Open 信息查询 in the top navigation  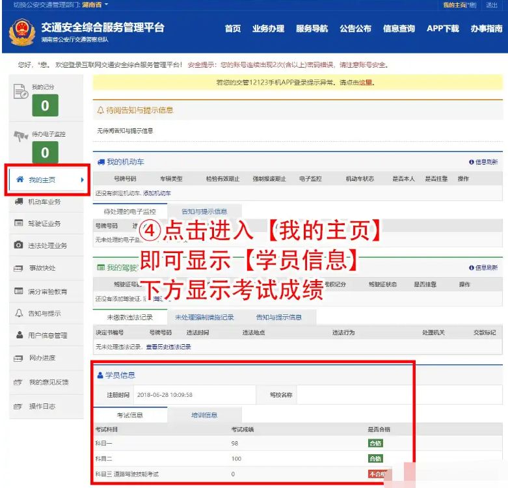pos(399,29)
